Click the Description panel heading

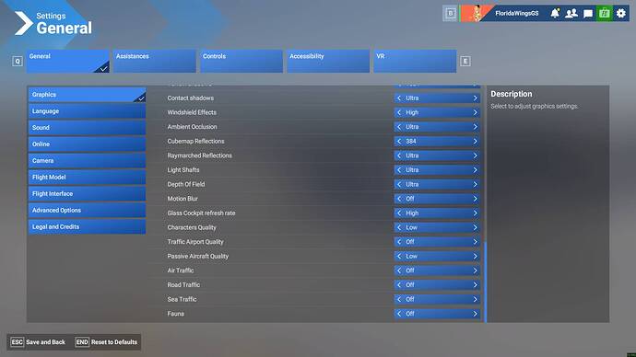click(x=511, y=94)
